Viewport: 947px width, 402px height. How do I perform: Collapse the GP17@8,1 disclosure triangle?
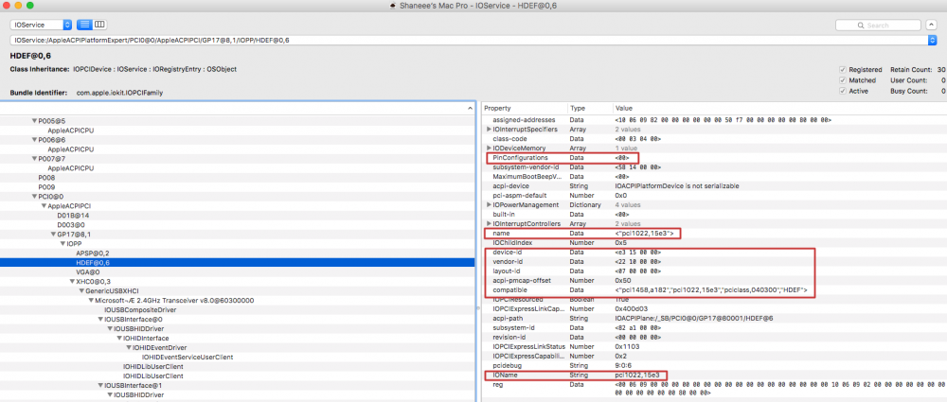(53, 235)
